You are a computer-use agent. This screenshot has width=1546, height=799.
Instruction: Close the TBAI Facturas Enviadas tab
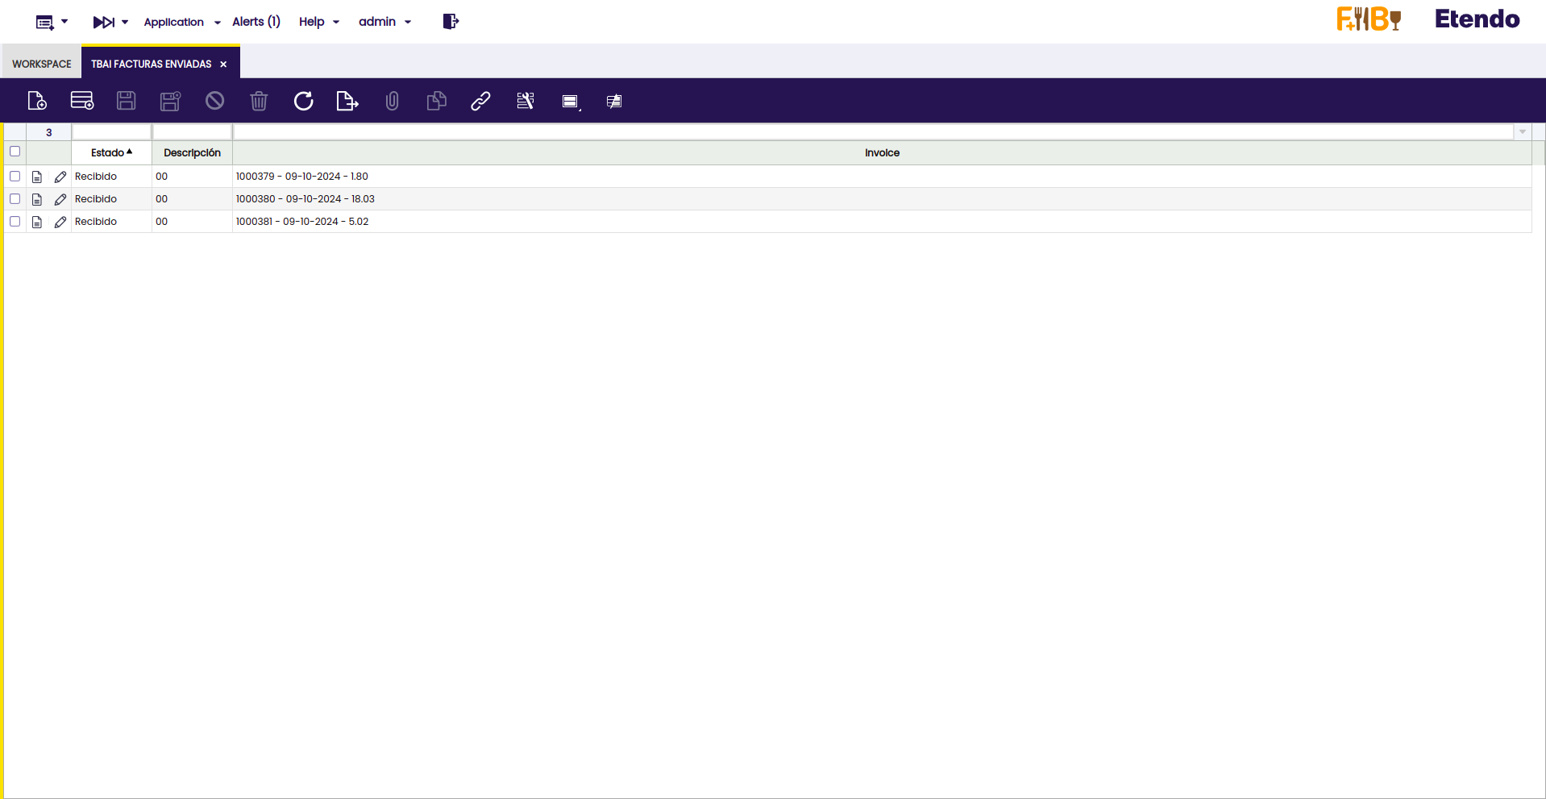click(x=223, y=65)
